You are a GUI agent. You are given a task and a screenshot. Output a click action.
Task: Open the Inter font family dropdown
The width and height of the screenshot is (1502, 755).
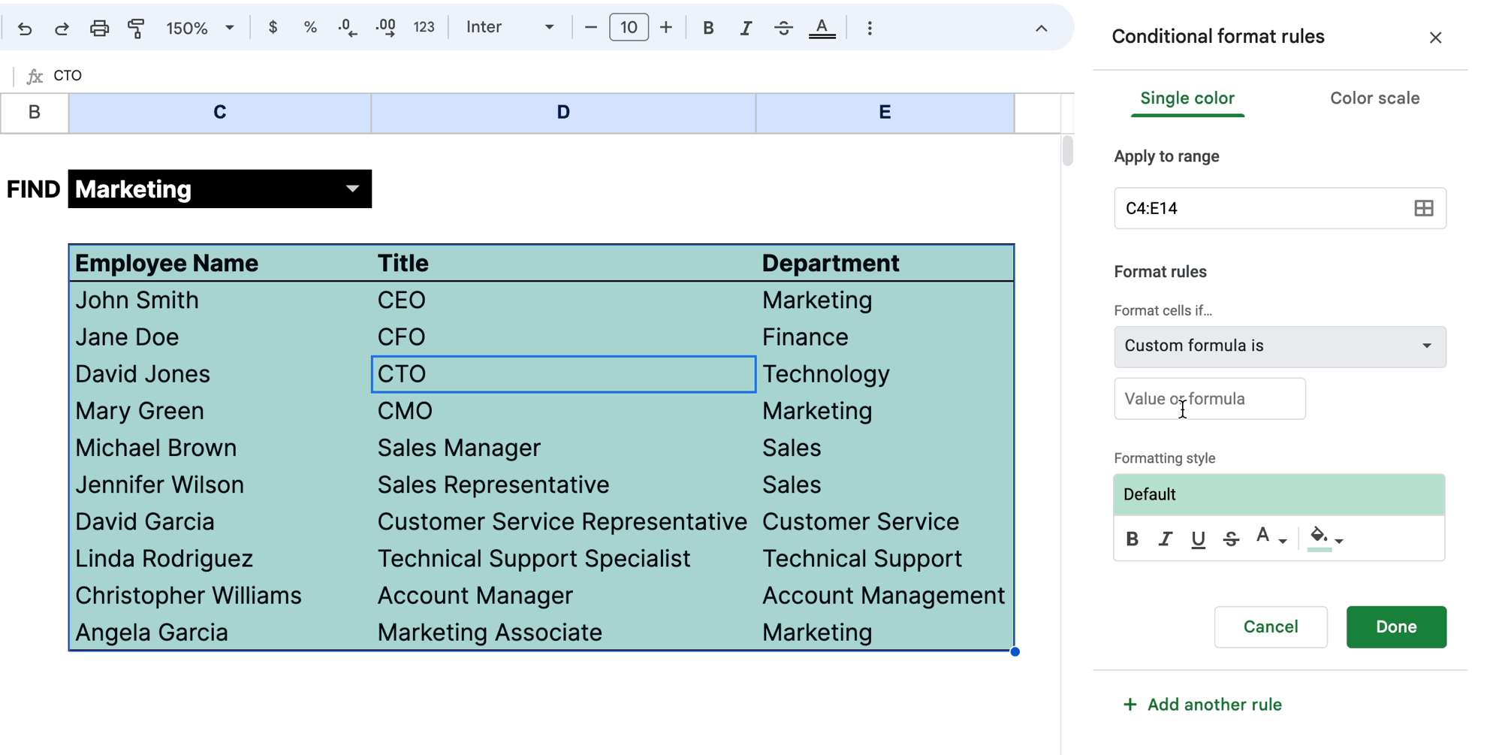[x=510, y=27]
